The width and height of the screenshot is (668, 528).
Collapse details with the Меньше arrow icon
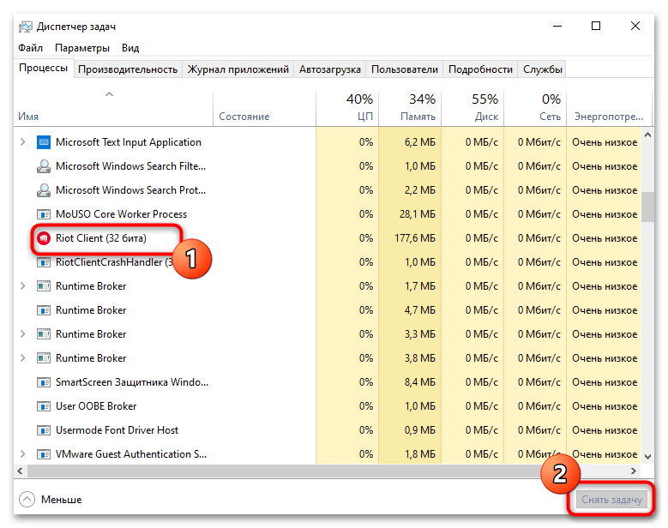tap(27, 500)
